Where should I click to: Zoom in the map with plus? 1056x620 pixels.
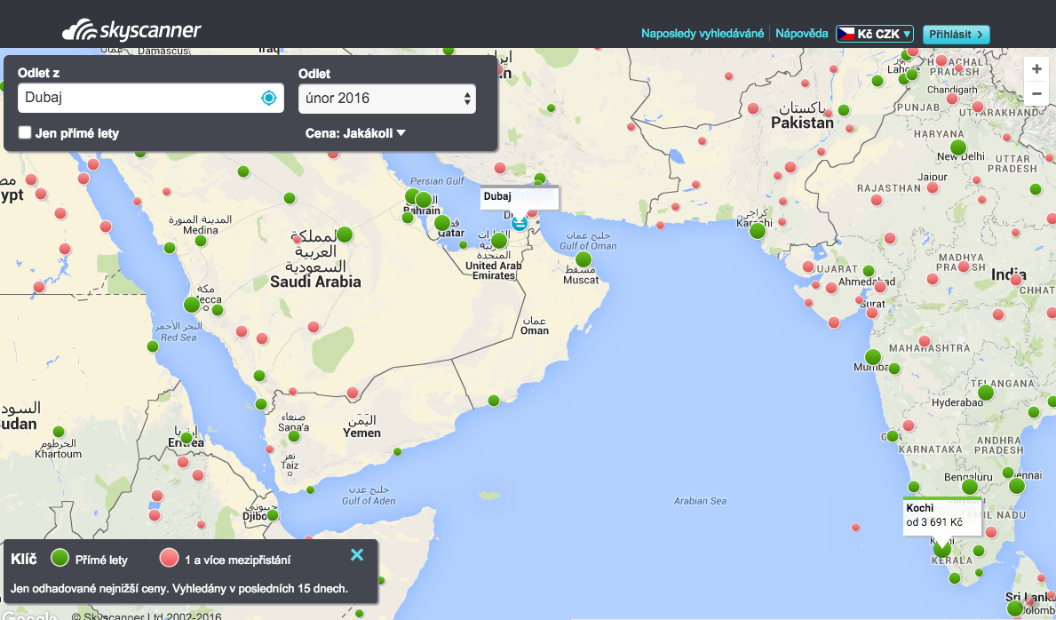(x=1036, y=69)
